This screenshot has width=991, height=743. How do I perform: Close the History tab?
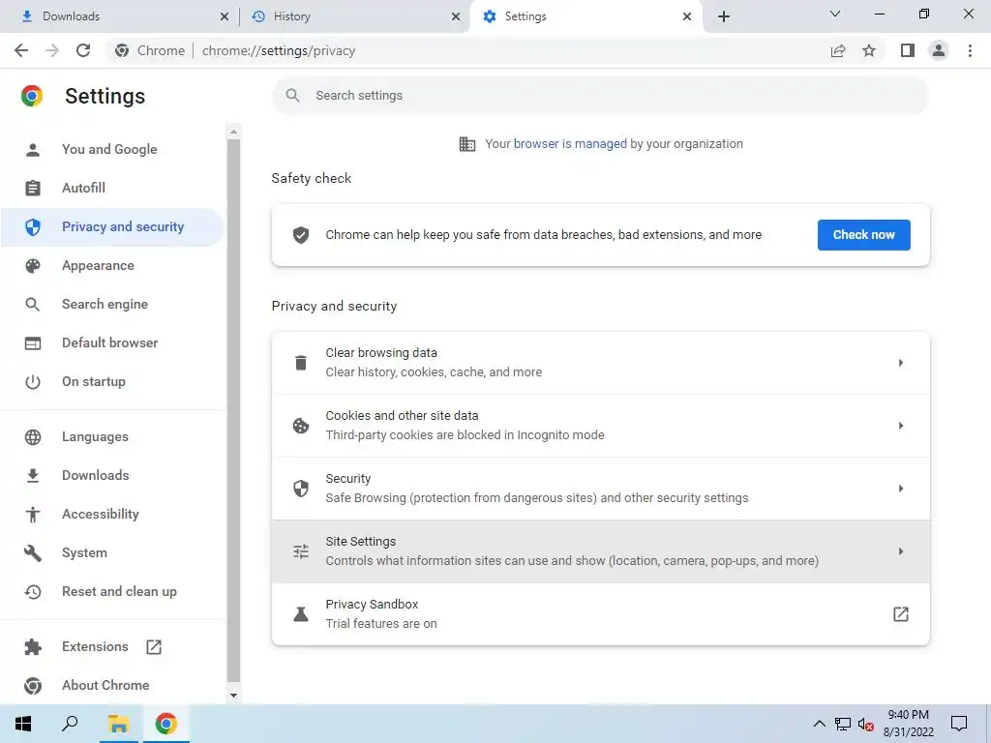(456, 17)
